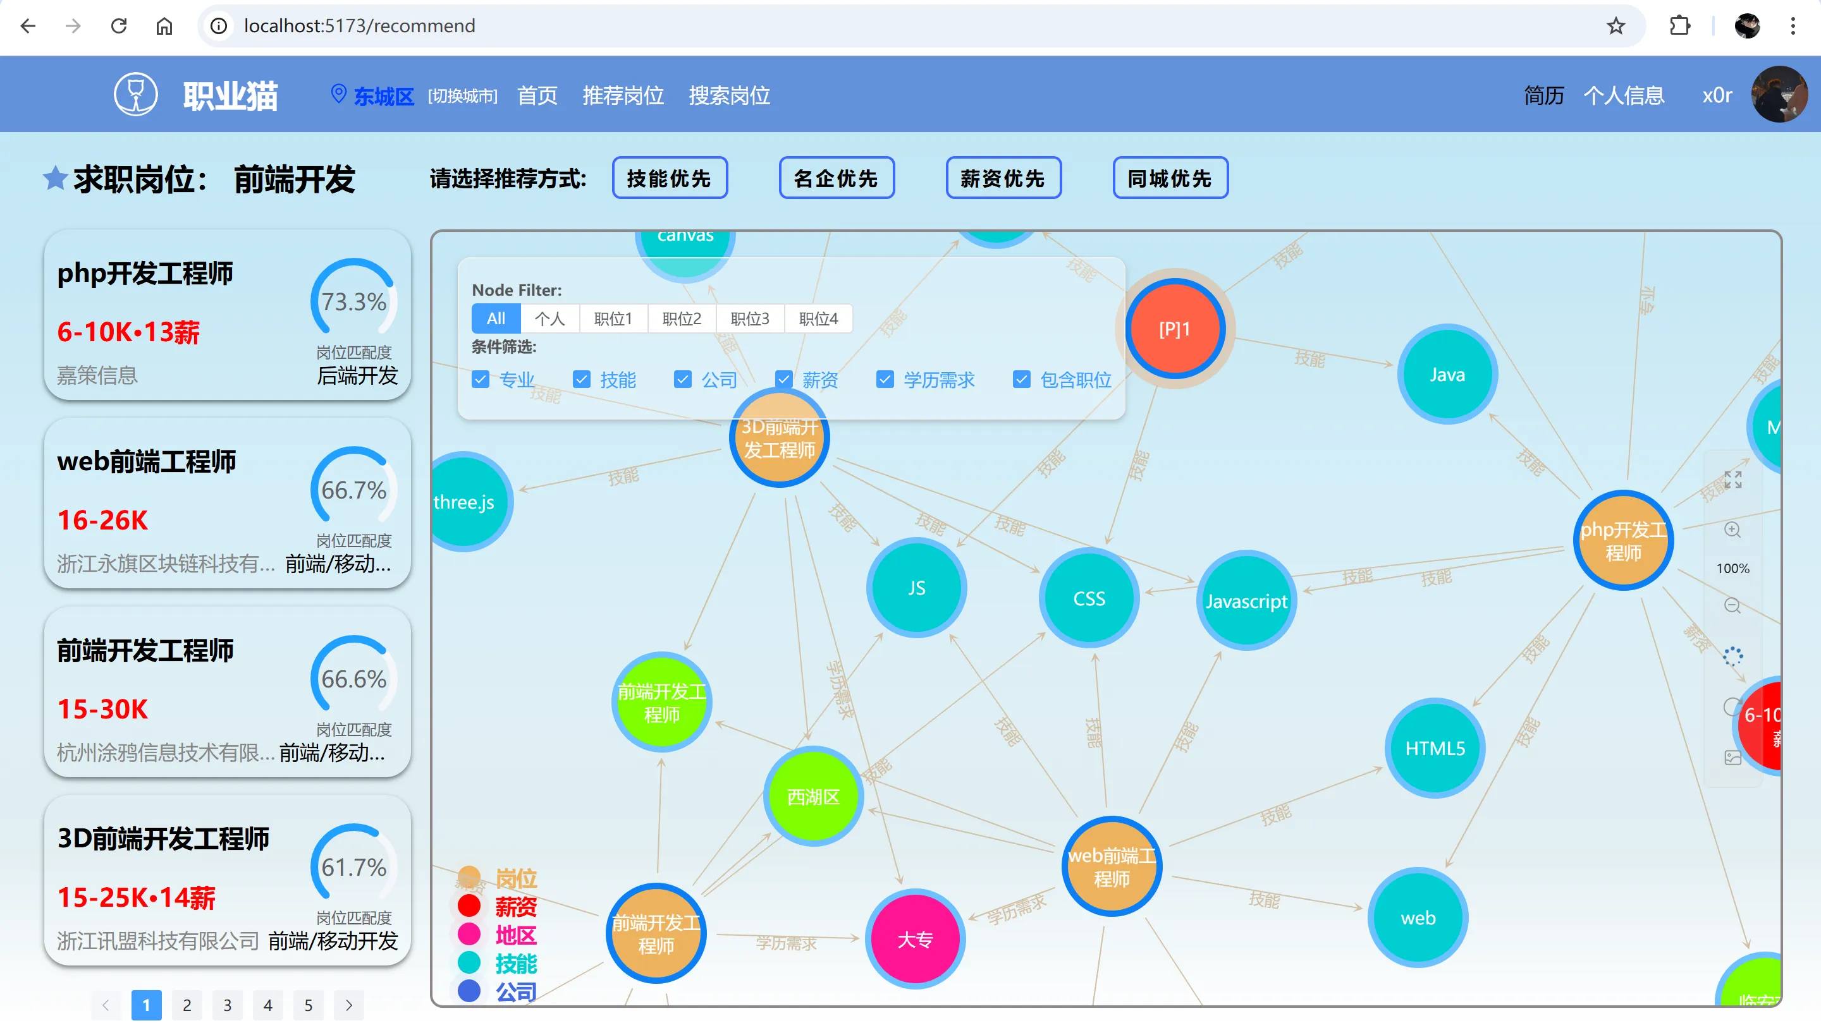Open the user avatar picture

tap(1779, 94)
